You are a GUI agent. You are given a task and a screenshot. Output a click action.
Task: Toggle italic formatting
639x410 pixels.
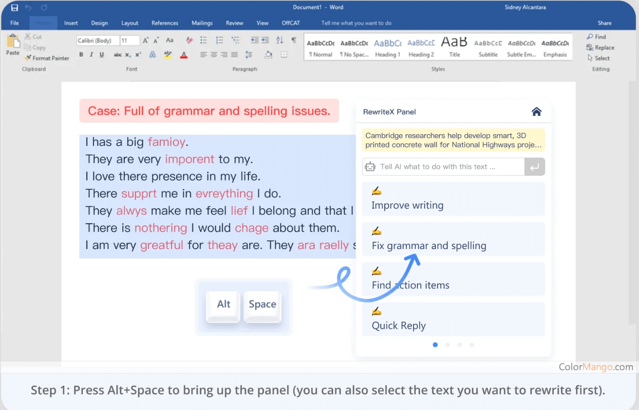tap(91, 55)
